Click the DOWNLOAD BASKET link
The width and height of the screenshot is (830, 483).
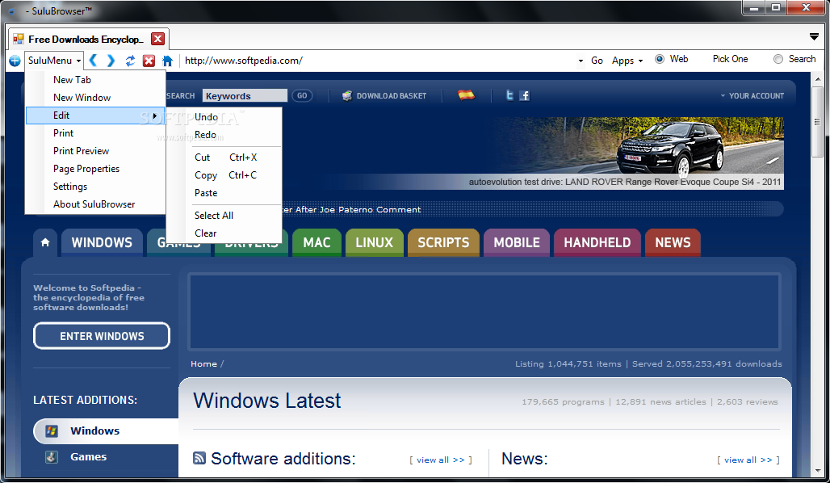[391, 96]
